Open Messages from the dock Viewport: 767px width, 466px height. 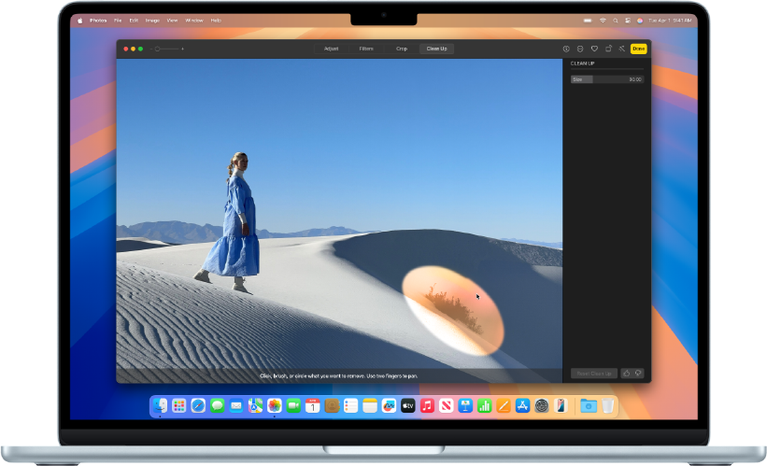tap(217, 405)
